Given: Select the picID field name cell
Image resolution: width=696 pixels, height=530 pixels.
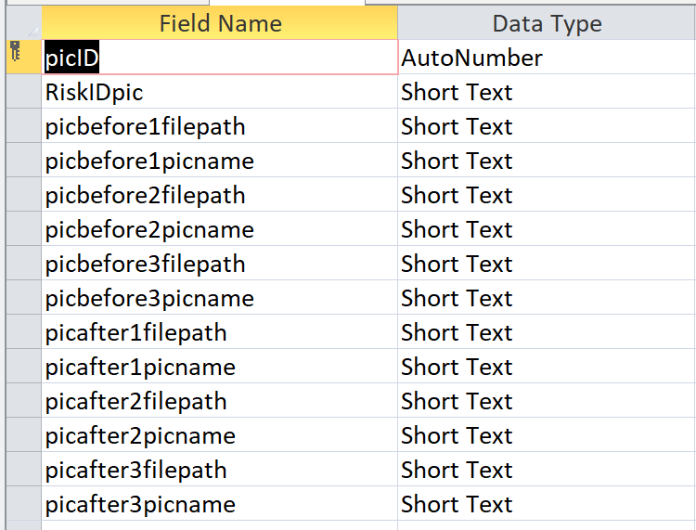Looking at the screenshot, I should (x=220, y=58).
